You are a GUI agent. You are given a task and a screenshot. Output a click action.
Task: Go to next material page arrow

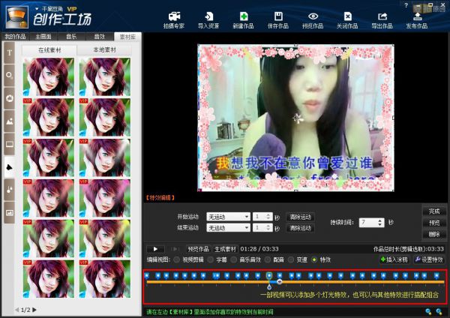pyautogui.click(x=34, y=310)
